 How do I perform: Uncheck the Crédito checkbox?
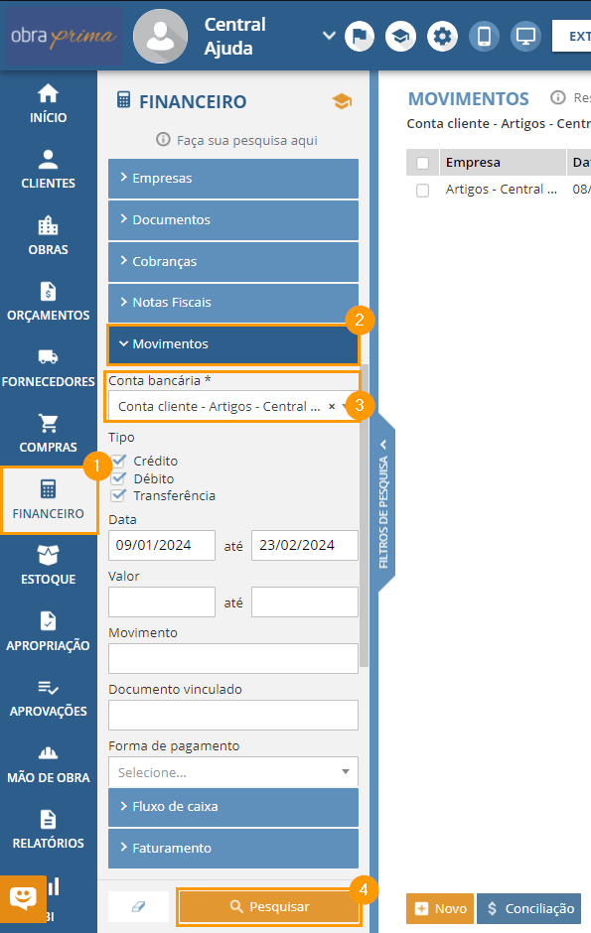pos(118,461)
